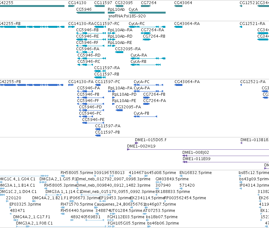Screen dimensions: 269x228
Task: Click transcript CG12521-RA label
Action: coord(252,23)
